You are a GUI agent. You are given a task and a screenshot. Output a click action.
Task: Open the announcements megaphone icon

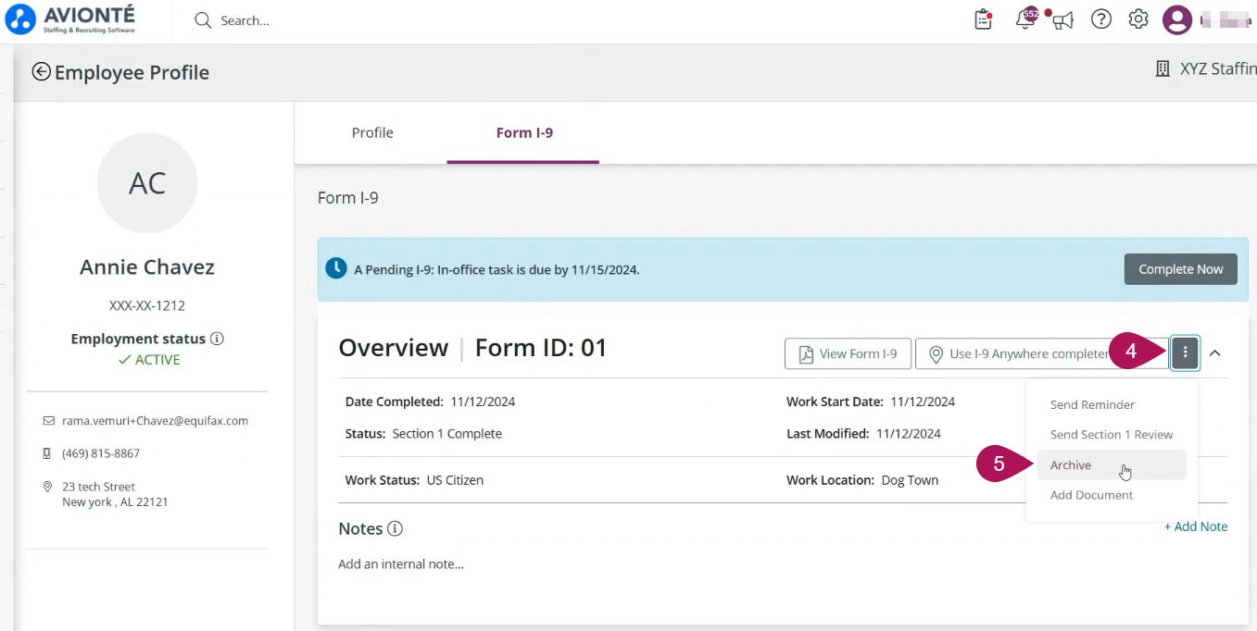point(1062,20)
